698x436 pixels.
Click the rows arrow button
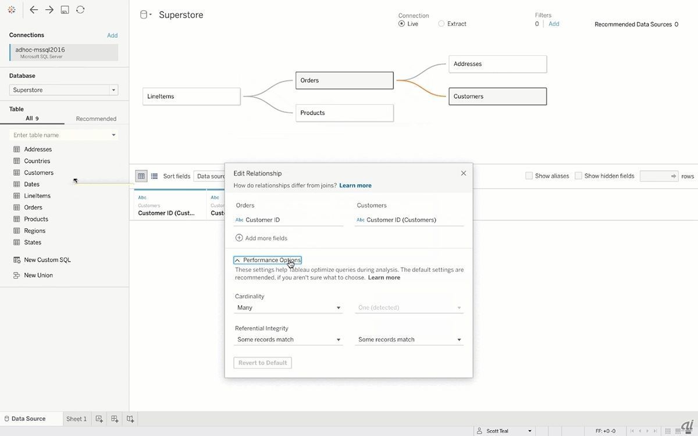pos(674,176)
